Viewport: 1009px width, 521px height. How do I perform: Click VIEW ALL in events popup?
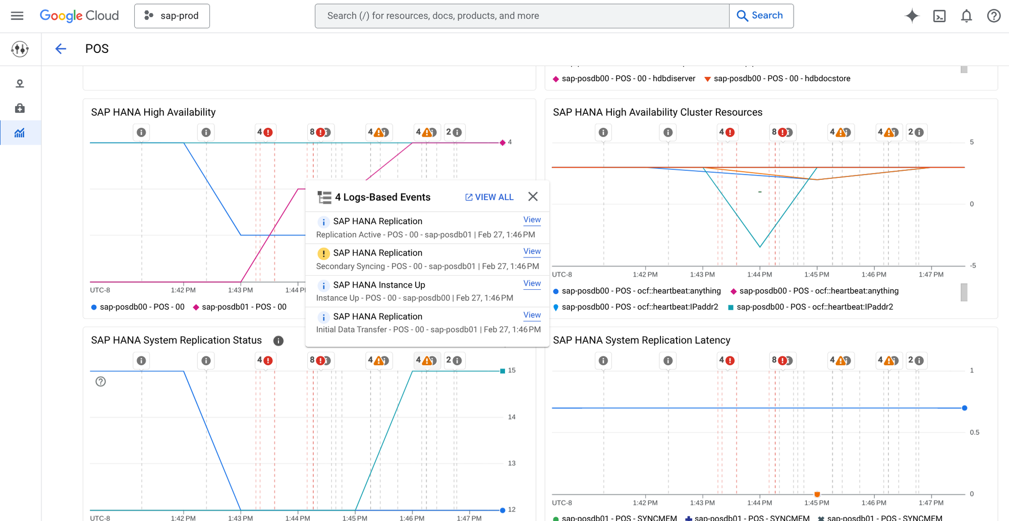point(489,197)
